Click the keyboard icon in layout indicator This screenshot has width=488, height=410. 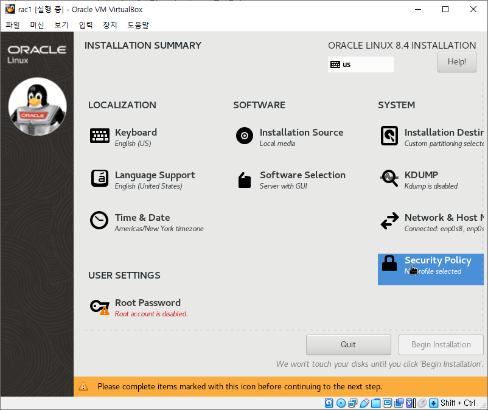point(335,64)
